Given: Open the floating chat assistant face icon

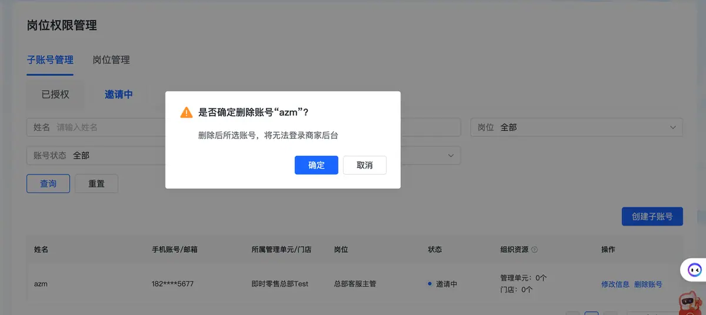Looking at the screenshot, I should 694,270.
